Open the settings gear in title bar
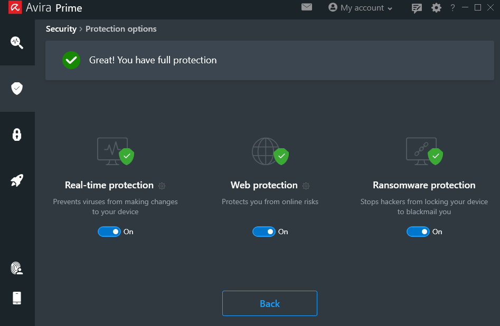Screen dimensions: 500x326 click(x=436, y=7)
